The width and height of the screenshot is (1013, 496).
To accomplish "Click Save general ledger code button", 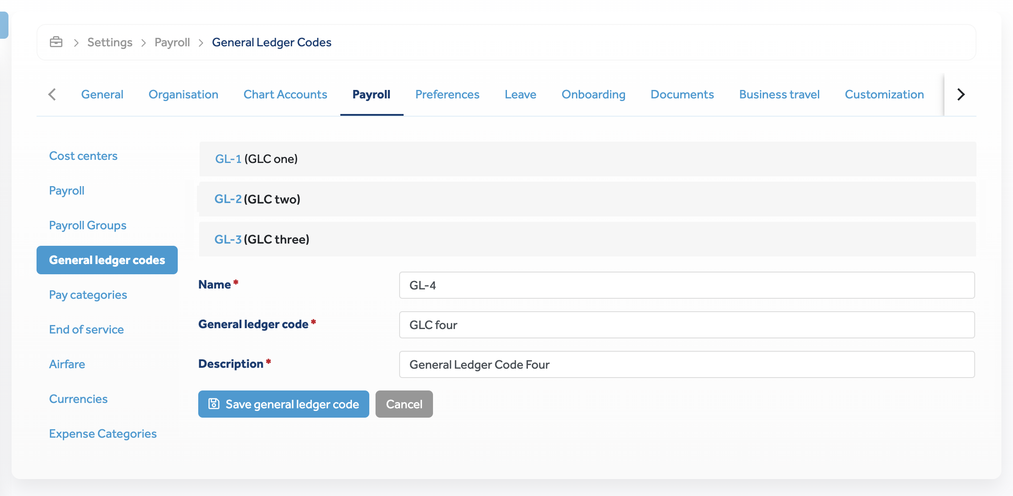I will (x=283, y=404).
